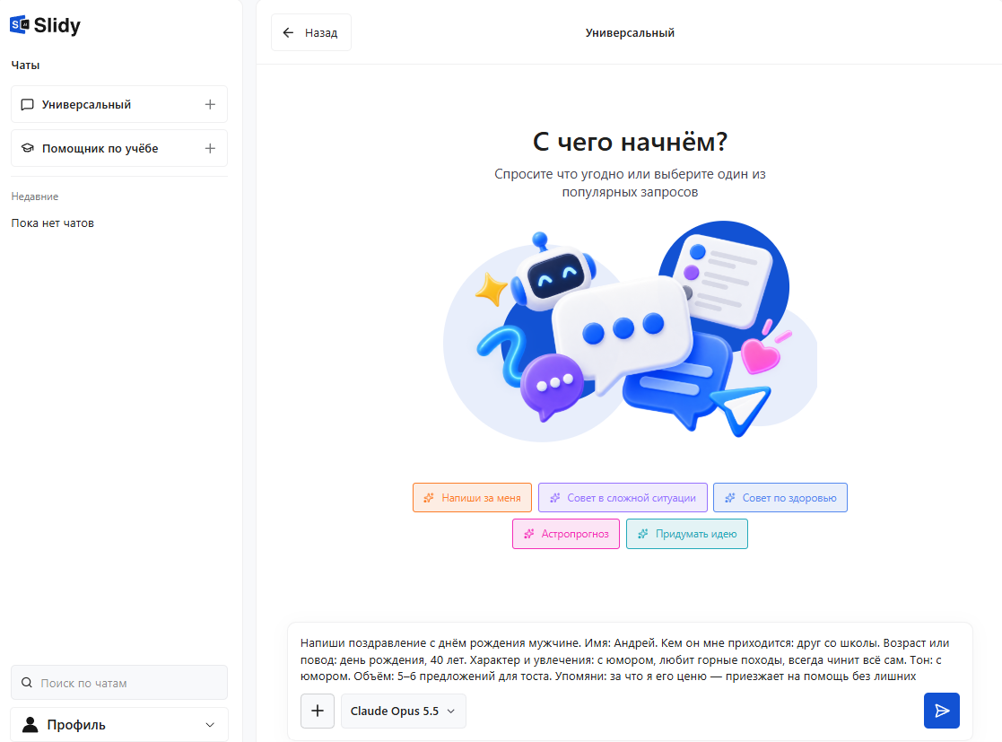The height and width of the screenshot is (742, 1002).
Task: Create a new Универсальный chat with the plus icon
Action: click(210, 104)
